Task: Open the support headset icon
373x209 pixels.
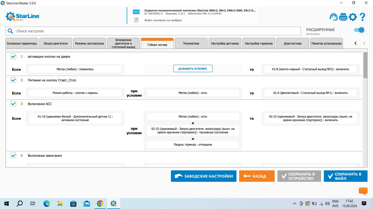Action: pyautogui.click(x=334, y=17)
